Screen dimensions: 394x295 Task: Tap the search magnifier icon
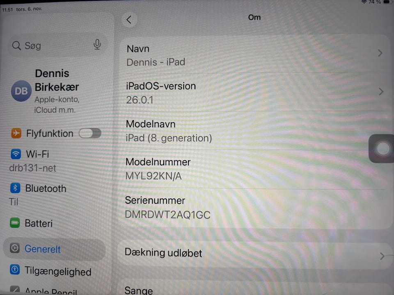[16, 45]
